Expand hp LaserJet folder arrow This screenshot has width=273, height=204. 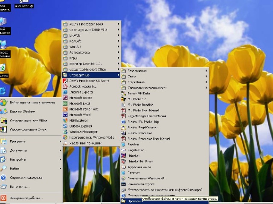119,64
